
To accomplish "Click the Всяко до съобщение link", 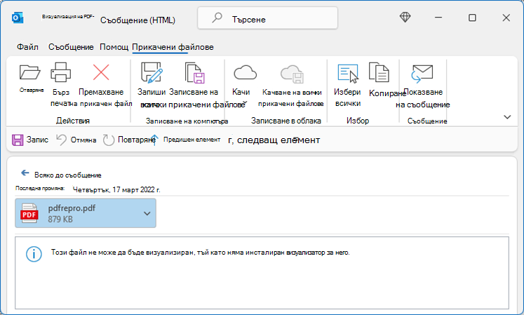I will [x=68, y=175].
